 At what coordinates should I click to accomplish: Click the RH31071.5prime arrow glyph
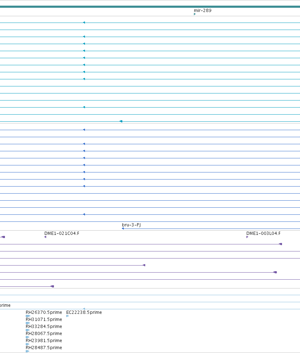28,323
